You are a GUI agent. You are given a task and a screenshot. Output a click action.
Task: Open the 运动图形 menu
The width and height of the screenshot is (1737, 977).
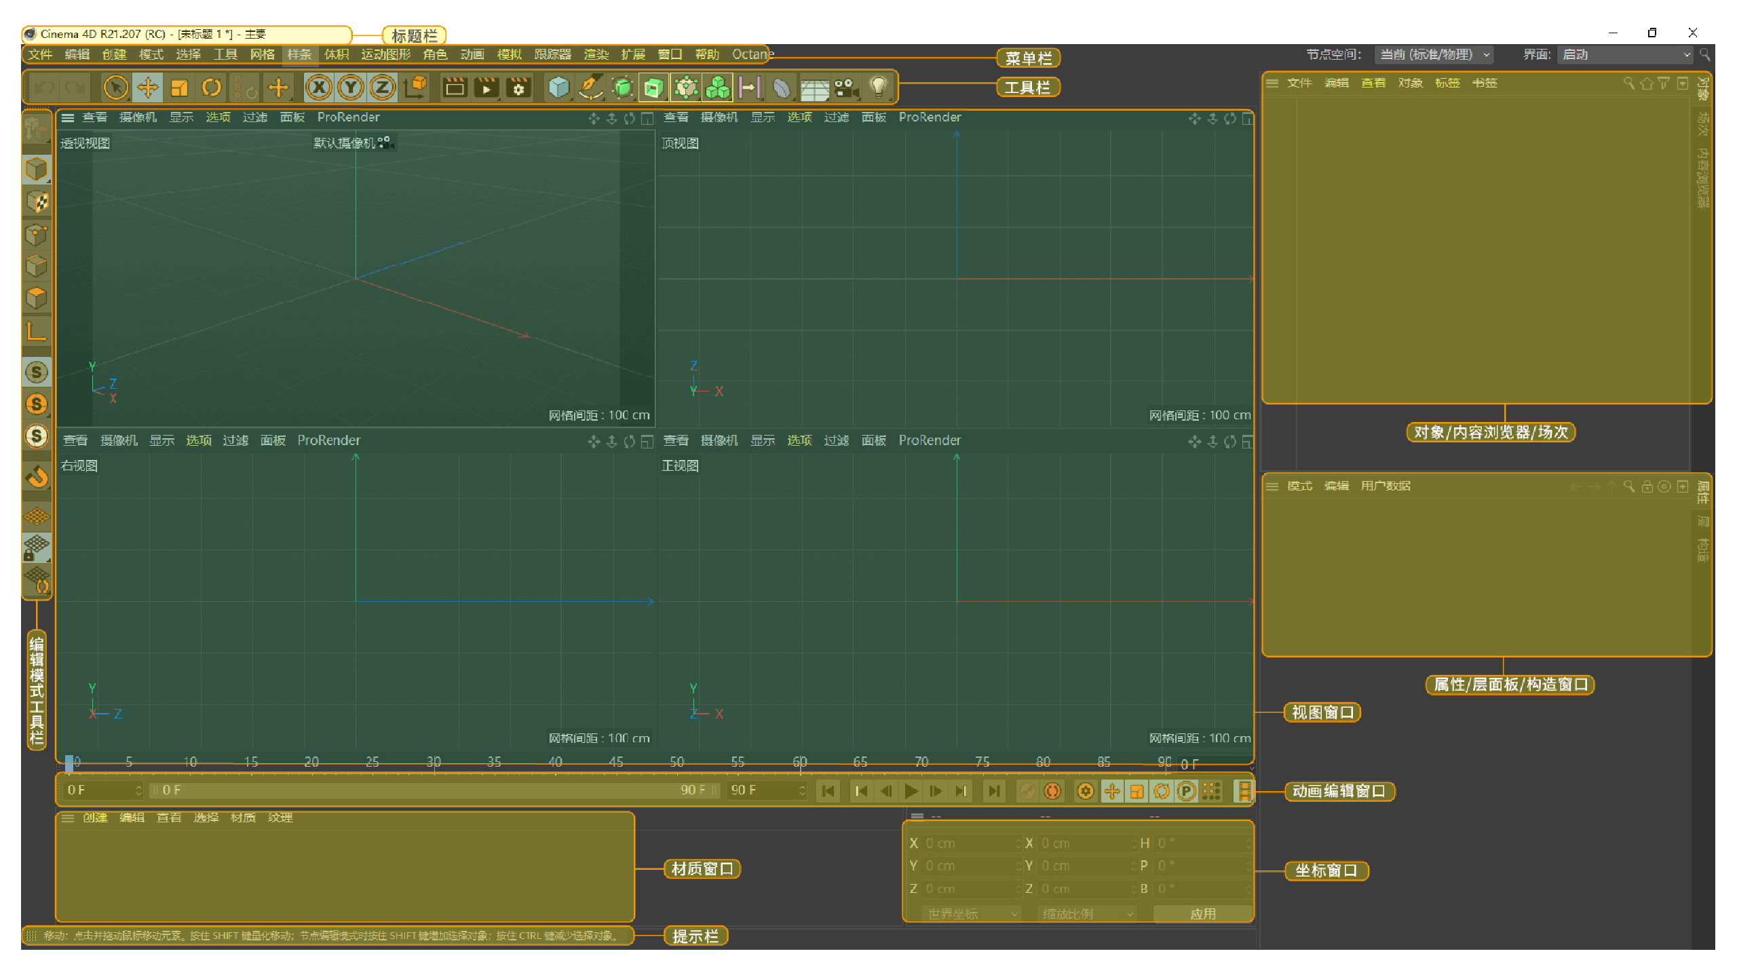click(385, 54)
